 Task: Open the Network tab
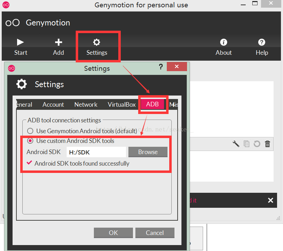point(86,105)
